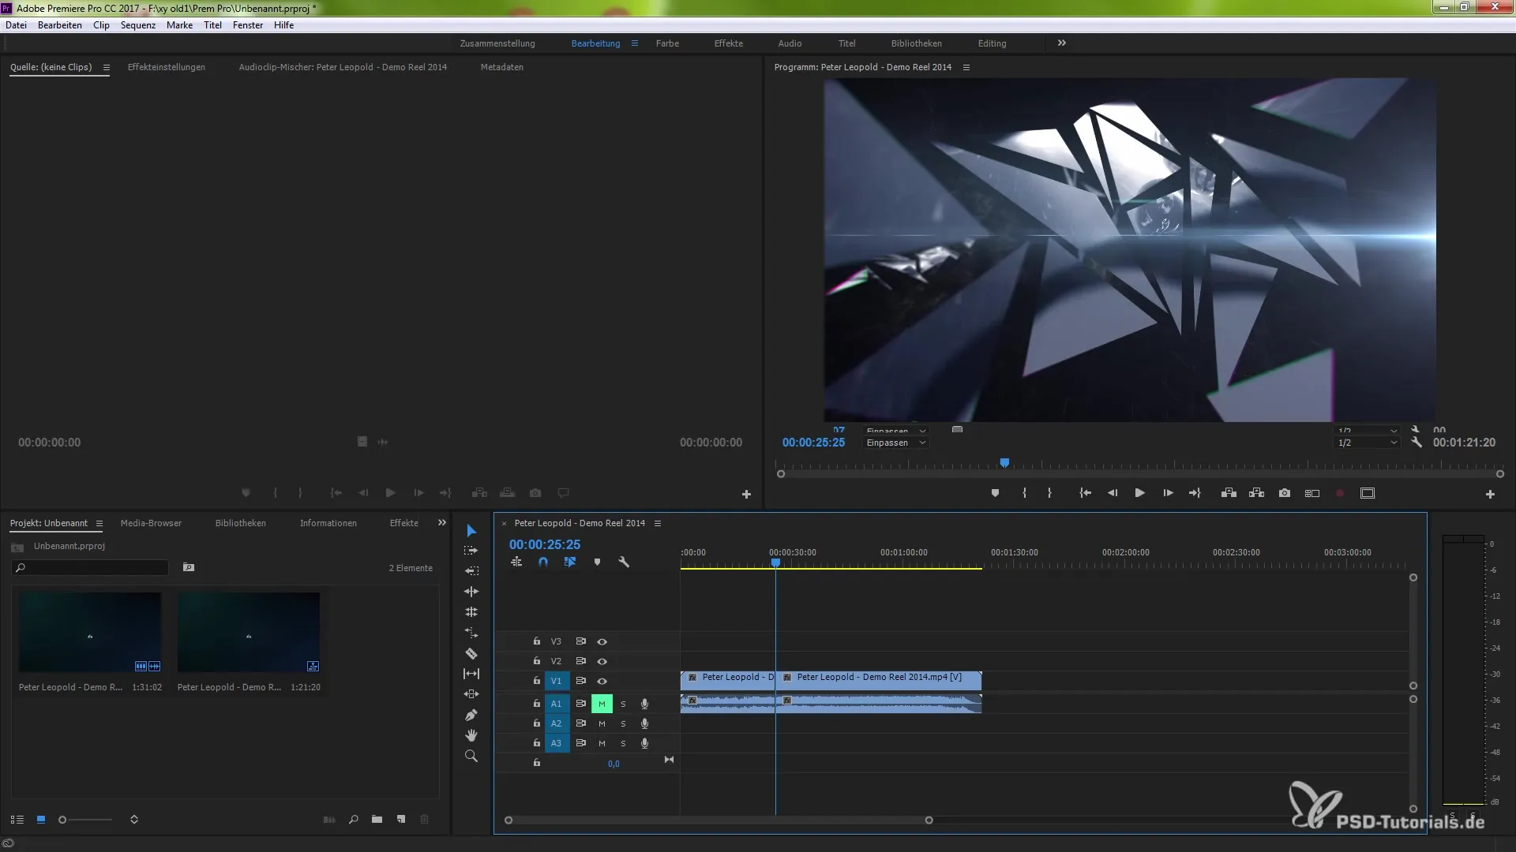Toggle V1 track output eye
This screenshot has width=1516, height=852.
tap(602, 681)
